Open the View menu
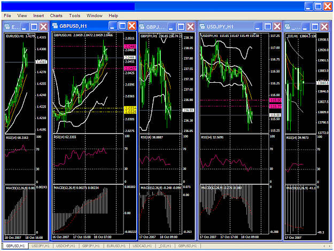Viewport: 334px width, 251px height. pos(22,15)
